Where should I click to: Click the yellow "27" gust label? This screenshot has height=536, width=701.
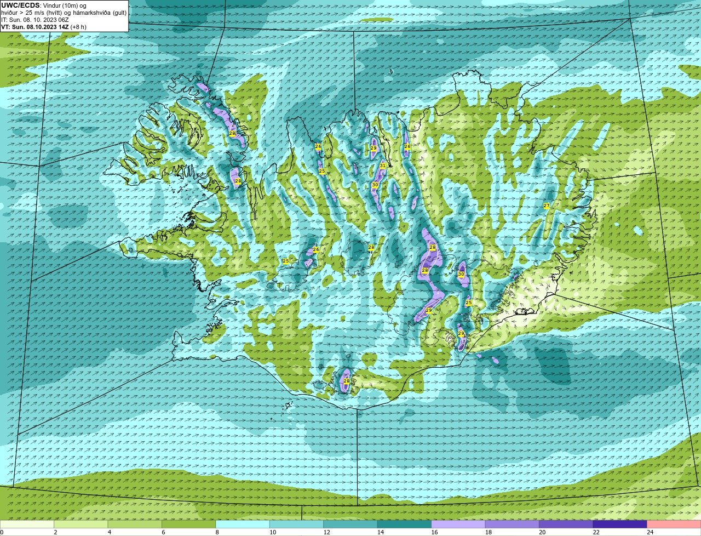tap(547, 206)
